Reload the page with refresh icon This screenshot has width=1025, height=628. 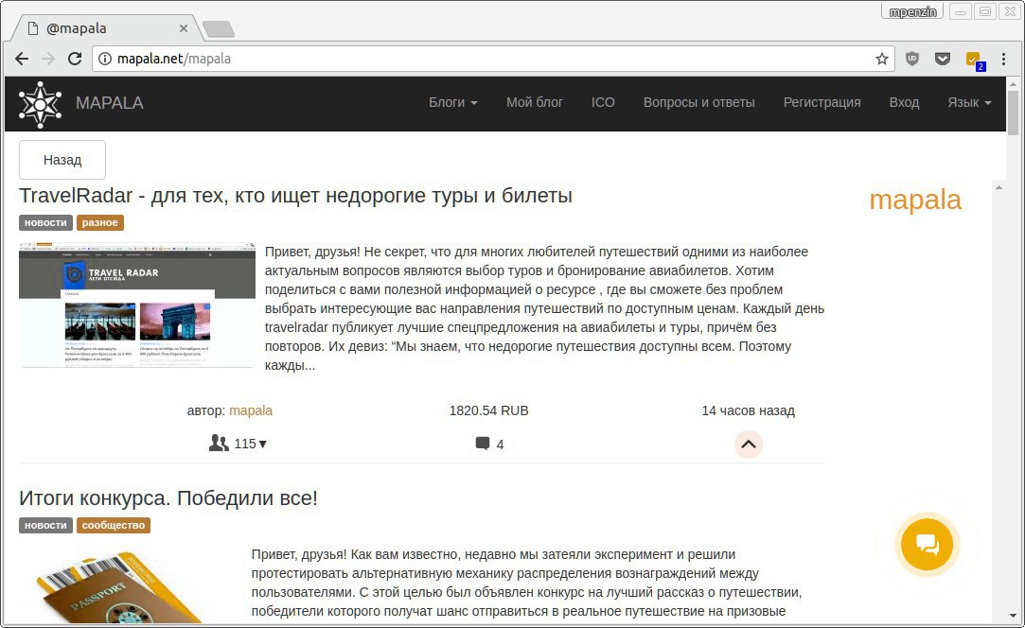click(75, 59)
